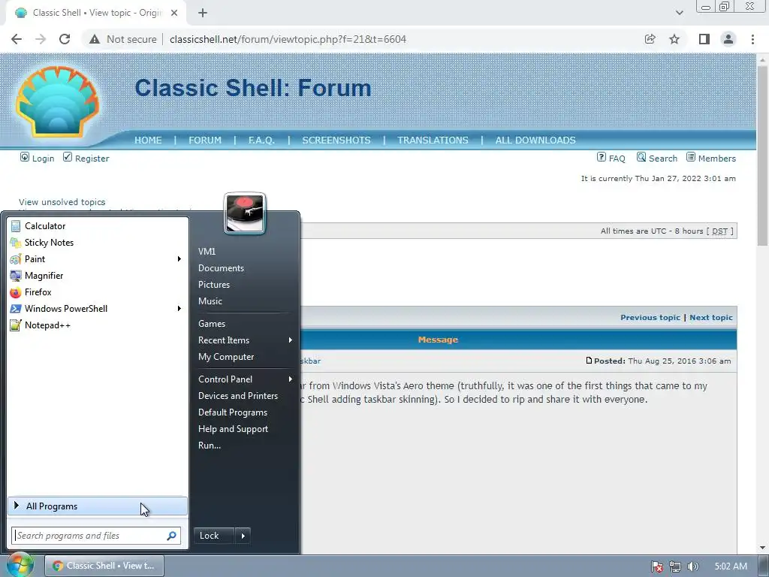
Task: Open the Chrome profile icon
Action: click(x=728, y=39)
